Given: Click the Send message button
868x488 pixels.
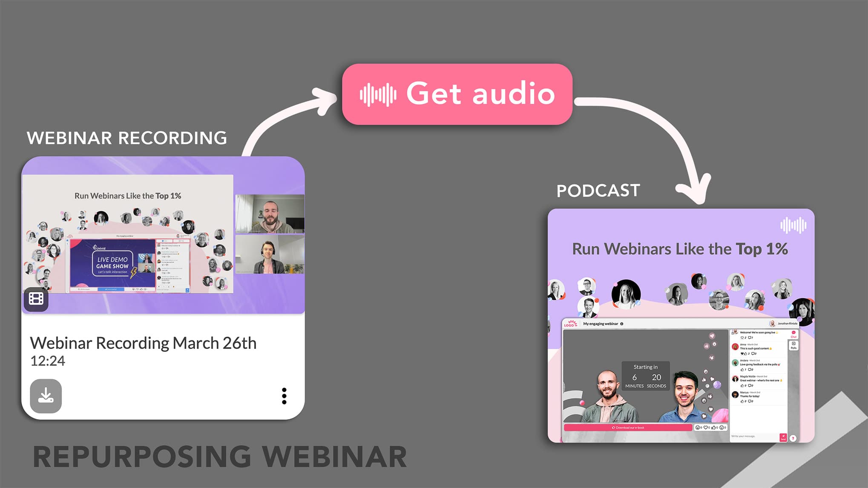Looking at the screenshot, I should [x=783, y=437].
